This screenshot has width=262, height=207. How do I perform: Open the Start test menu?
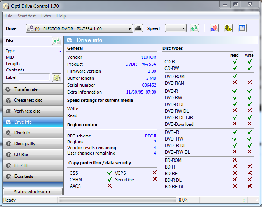point(27,16)
